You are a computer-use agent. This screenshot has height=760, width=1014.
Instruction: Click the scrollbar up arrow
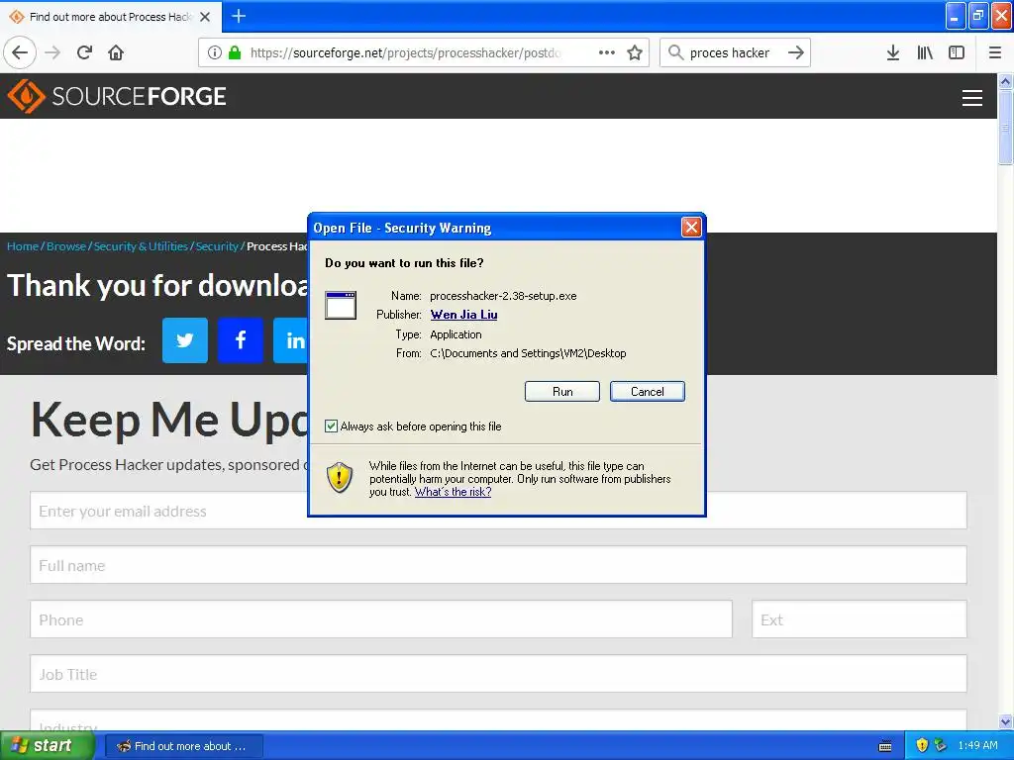point(1005,81)
